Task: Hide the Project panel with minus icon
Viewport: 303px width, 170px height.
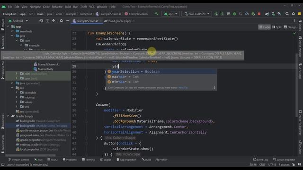Action: (67, 21)
